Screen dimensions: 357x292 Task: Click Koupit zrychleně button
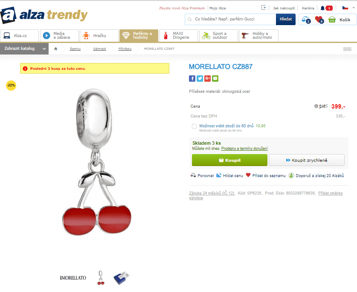pos(306,160)
